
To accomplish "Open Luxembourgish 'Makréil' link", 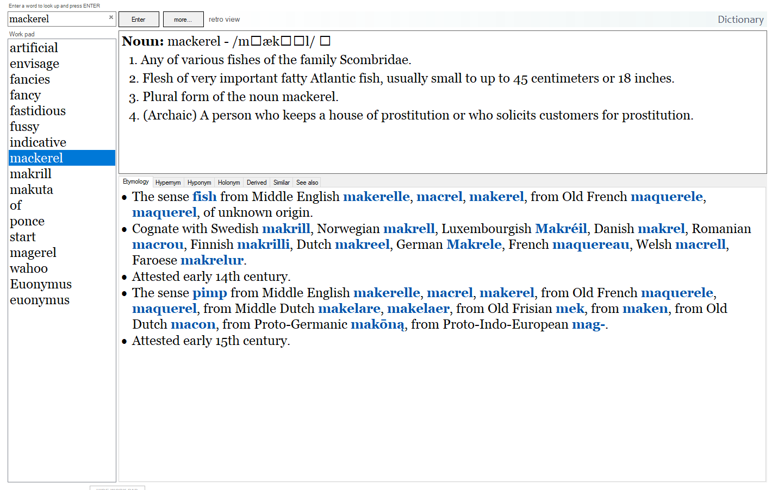I will [561, 229].
